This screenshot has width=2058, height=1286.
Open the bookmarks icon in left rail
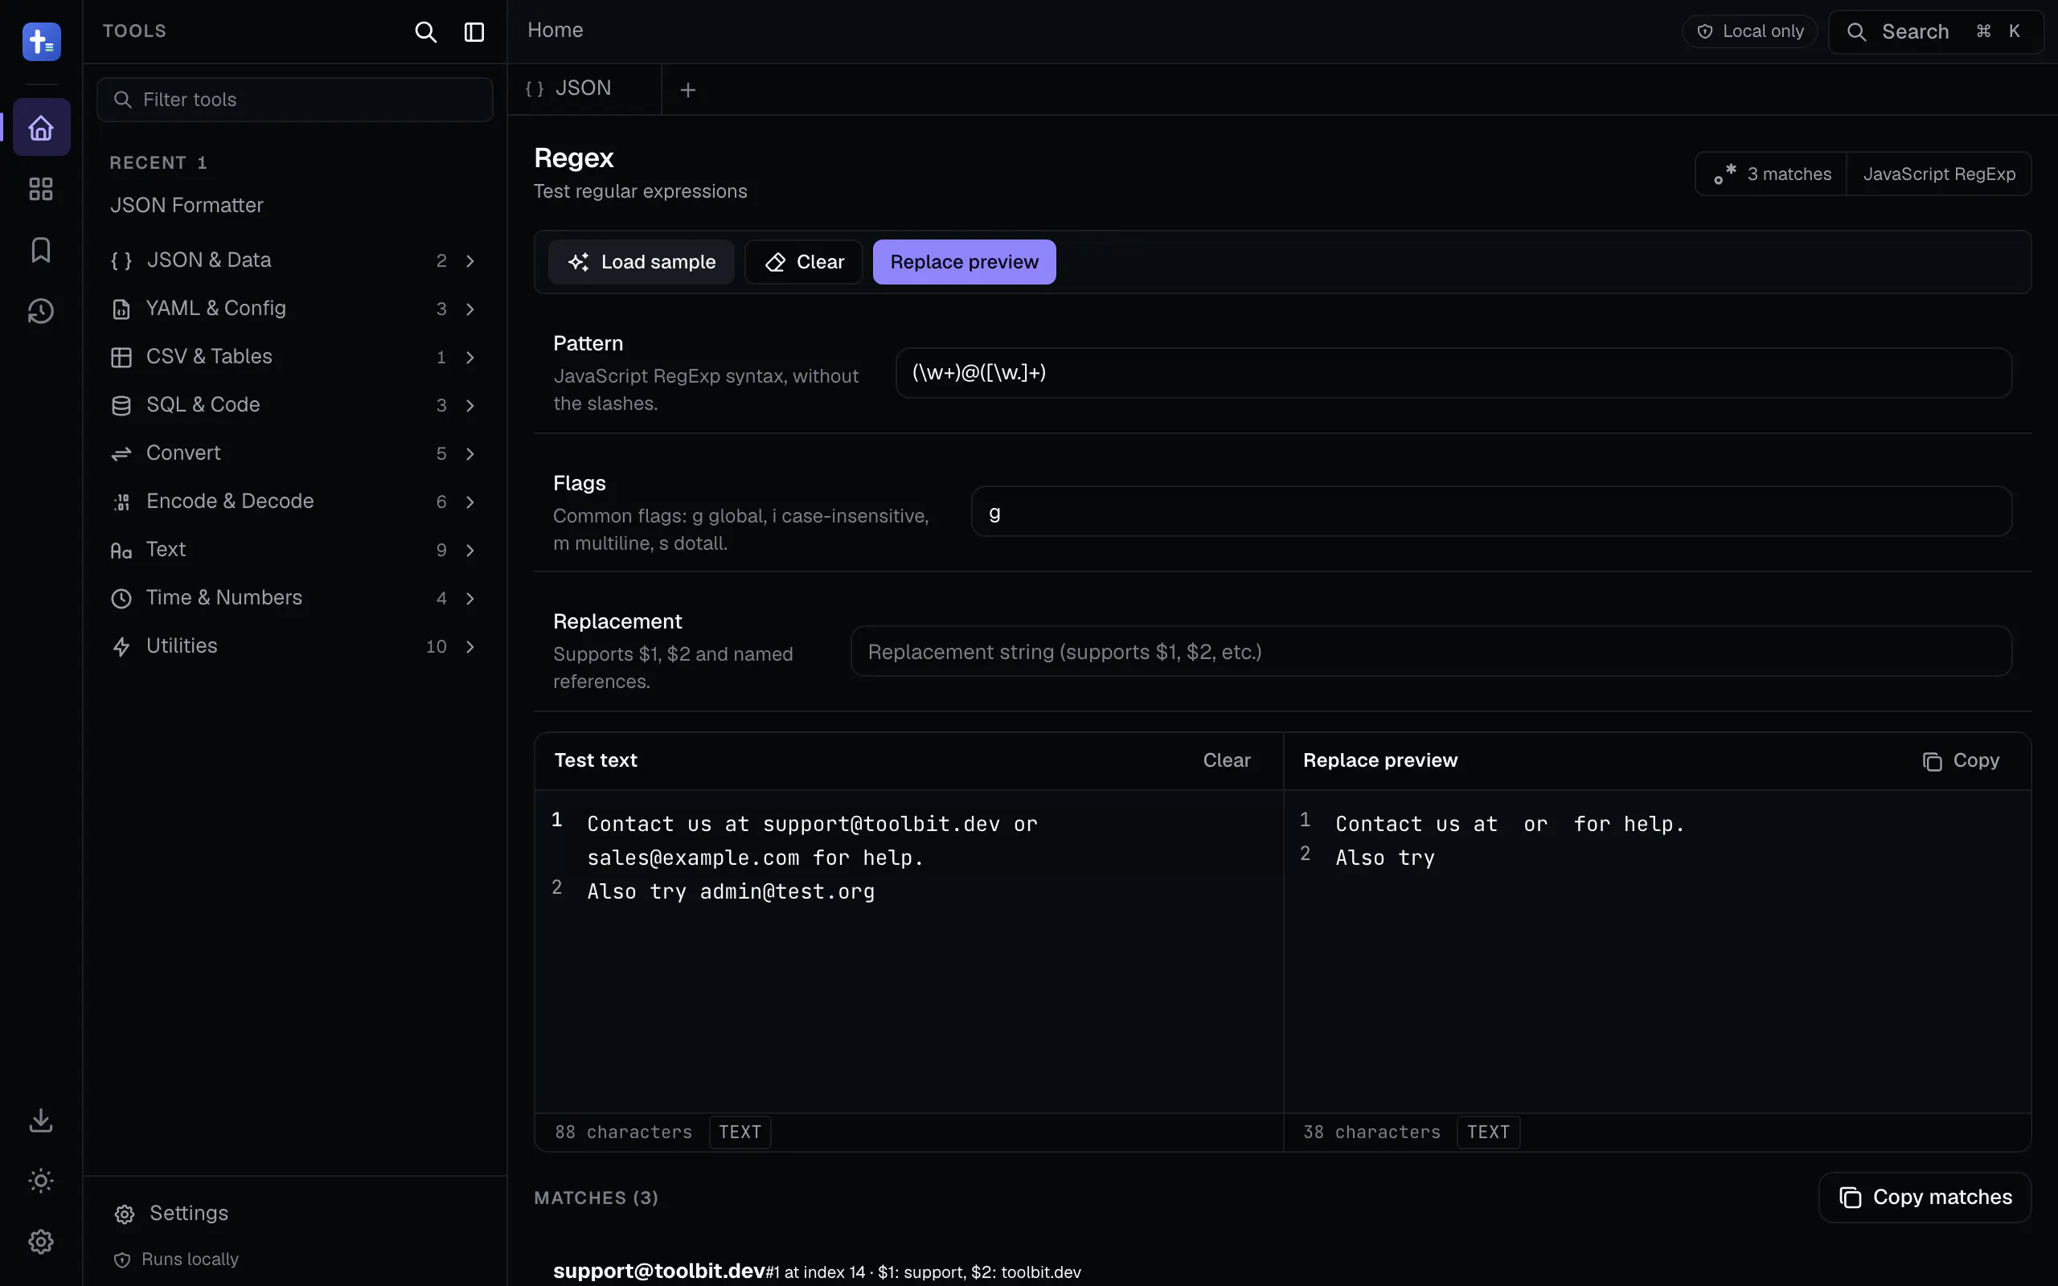coord(41,250)
